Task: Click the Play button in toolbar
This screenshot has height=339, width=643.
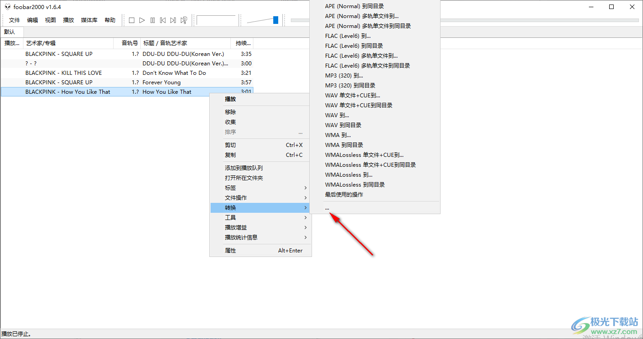Action: 142,20
